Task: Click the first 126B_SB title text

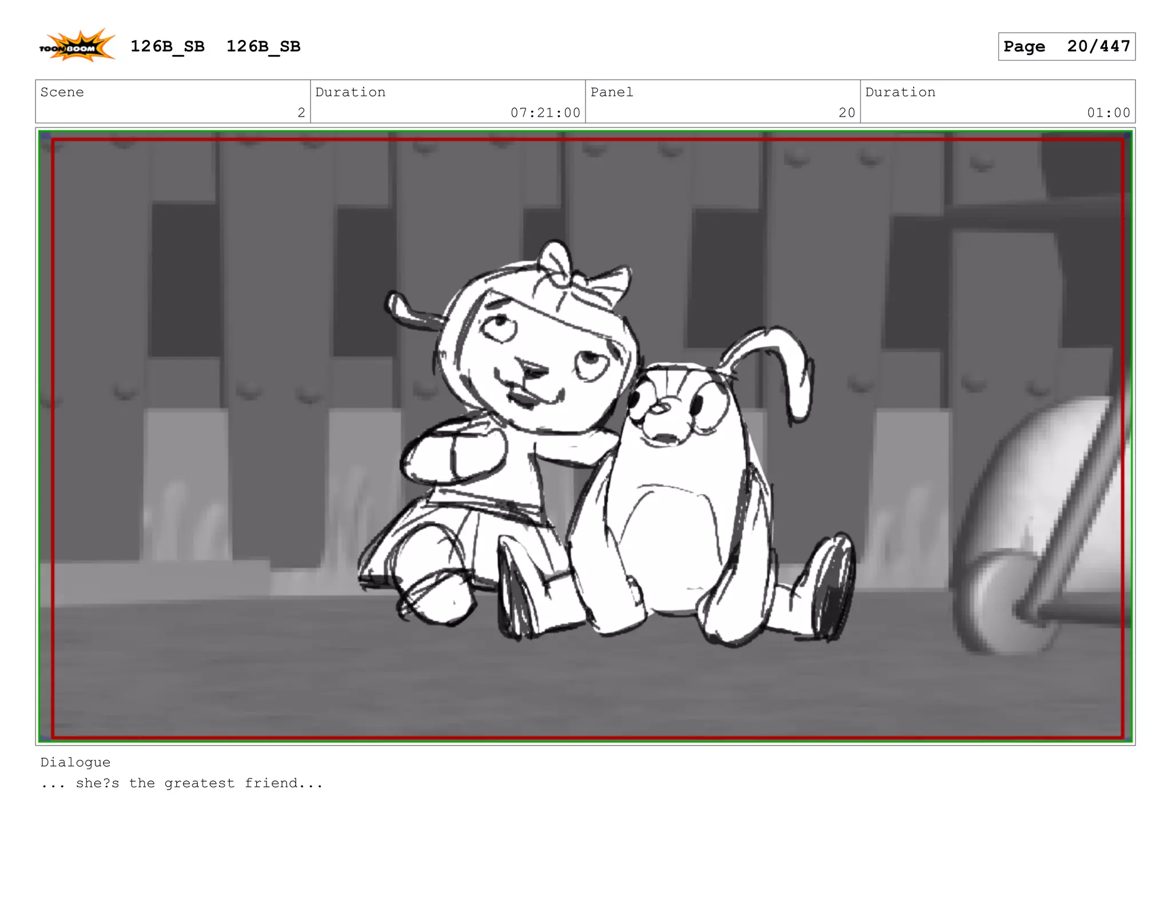Action: tap(167, 46)
